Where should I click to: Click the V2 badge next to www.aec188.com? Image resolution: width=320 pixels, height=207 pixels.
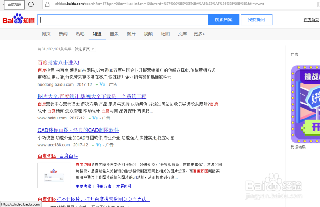(99, 145)
